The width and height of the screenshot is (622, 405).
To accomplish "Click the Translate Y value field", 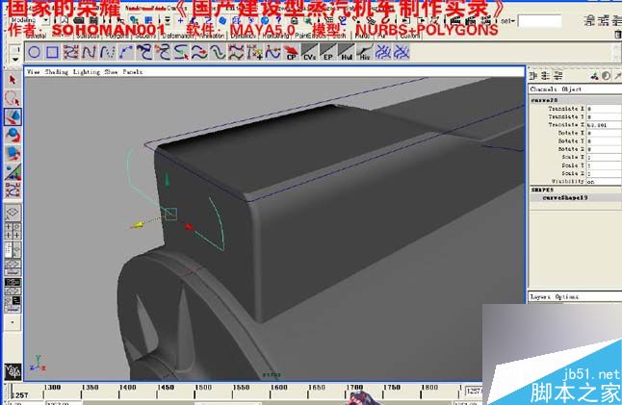I will pos(604,116).
